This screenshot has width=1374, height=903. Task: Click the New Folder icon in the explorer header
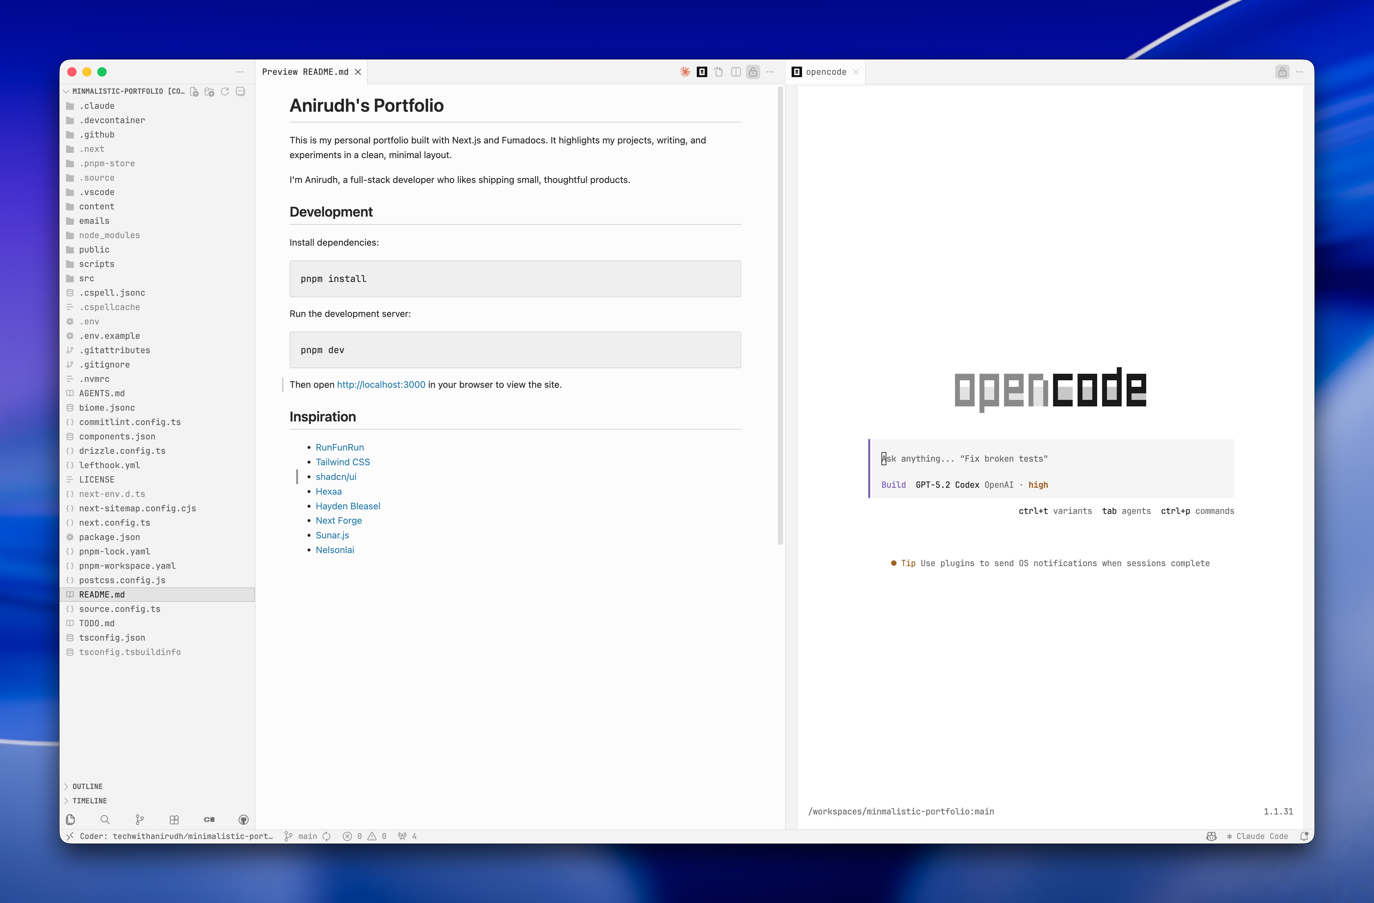click(x=209, y=91)
